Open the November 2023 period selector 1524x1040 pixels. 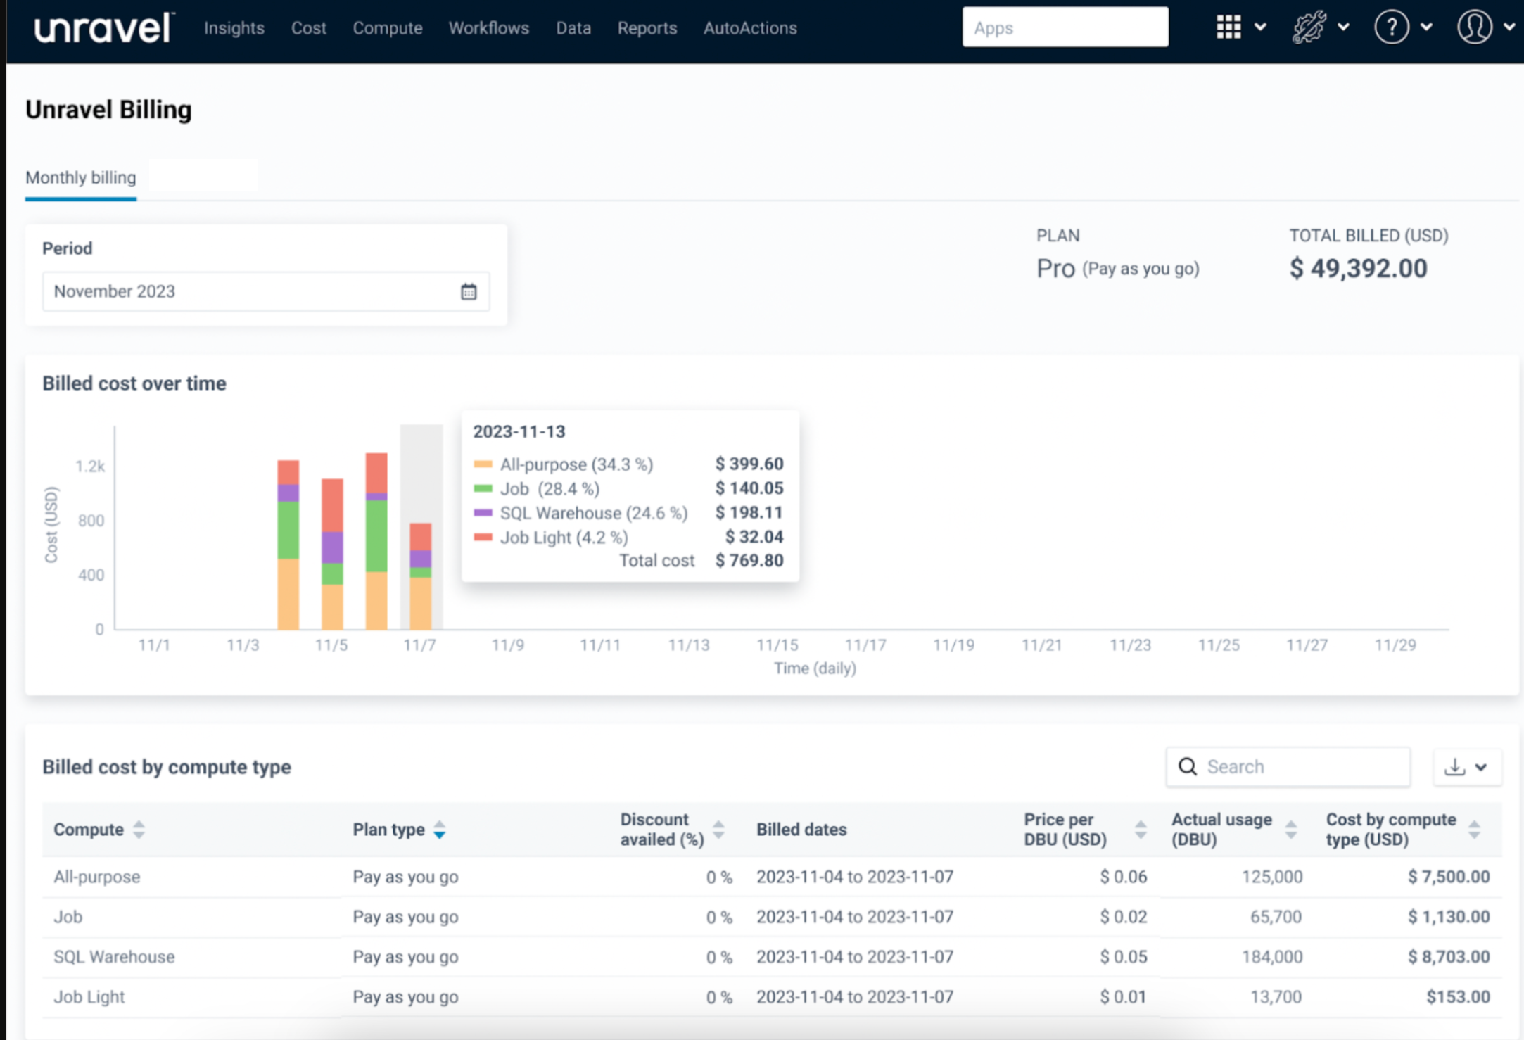(x=266, y=291)
